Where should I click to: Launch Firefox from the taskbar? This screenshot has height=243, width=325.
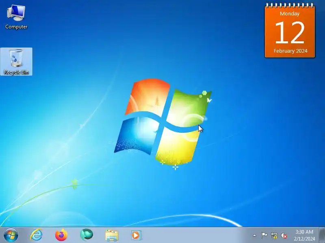click(61, 235)
